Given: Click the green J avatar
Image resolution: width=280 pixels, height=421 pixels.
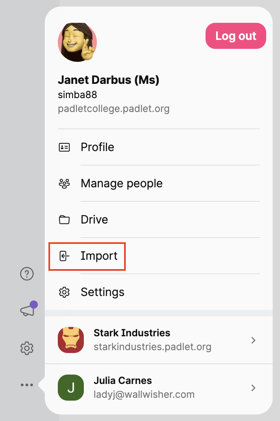Looking at the screenshot, I should (x=71, y=388).
